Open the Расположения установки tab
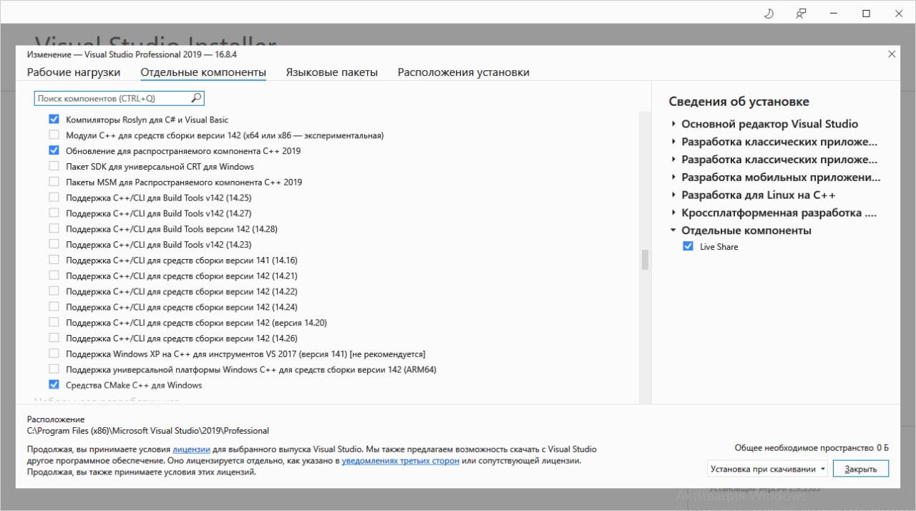Viewport: 916px width, 511px height. [464, 72]
